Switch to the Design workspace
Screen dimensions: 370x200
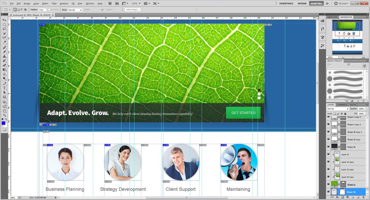click(302, 3)
